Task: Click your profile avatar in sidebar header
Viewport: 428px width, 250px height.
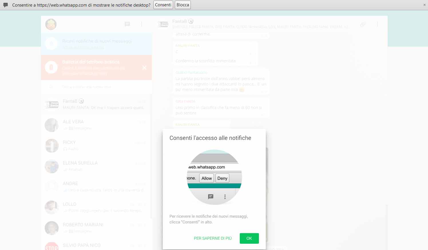Action: (51, 25)
